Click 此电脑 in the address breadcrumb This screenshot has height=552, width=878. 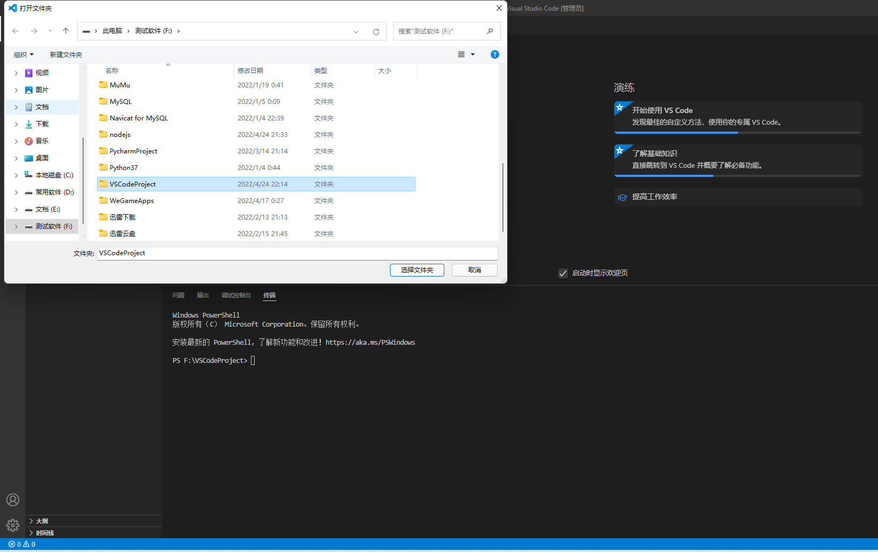[112, 31]
